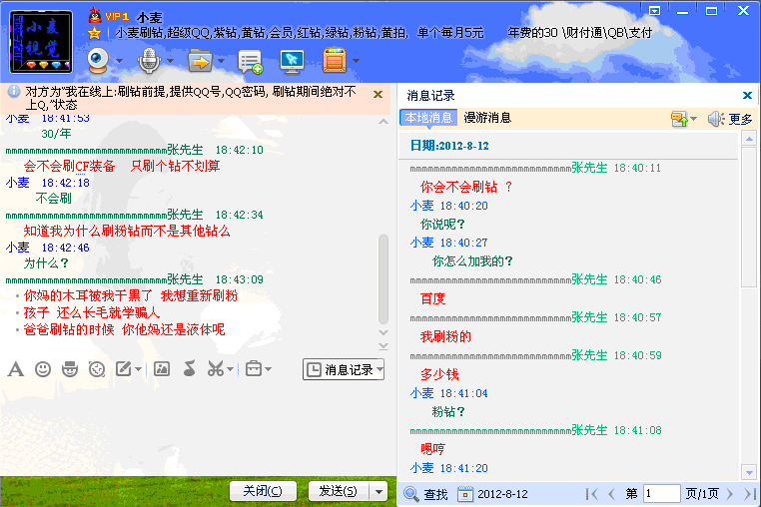Switch to the 本地消息 tab

428,118
